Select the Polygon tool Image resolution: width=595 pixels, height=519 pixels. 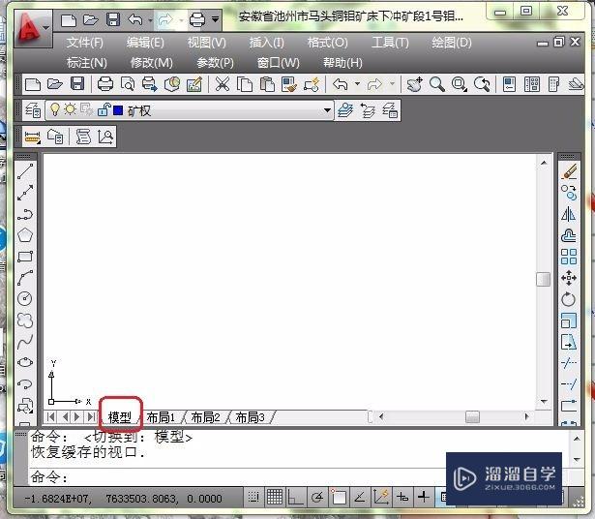tap(25, 235)
